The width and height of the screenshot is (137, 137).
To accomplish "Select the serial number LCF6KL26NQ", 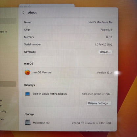I will coord(103,44).
